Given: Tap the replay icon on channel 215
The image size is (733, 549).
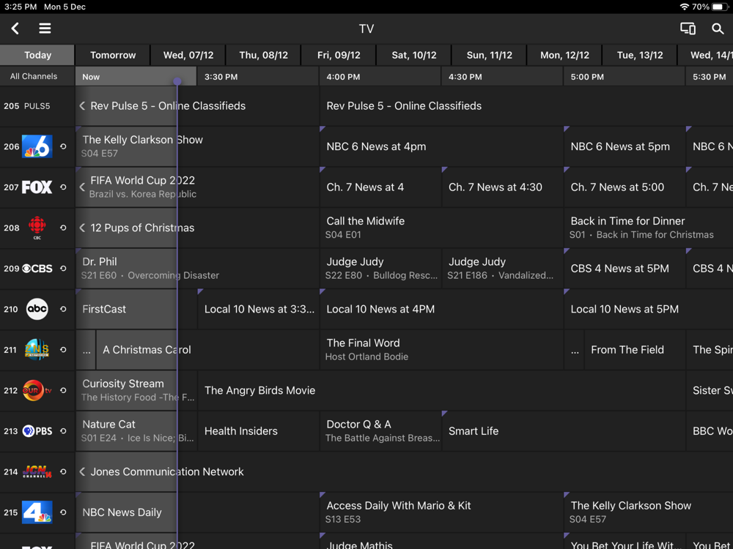Looking at the screenshot, I should [63, 512].
